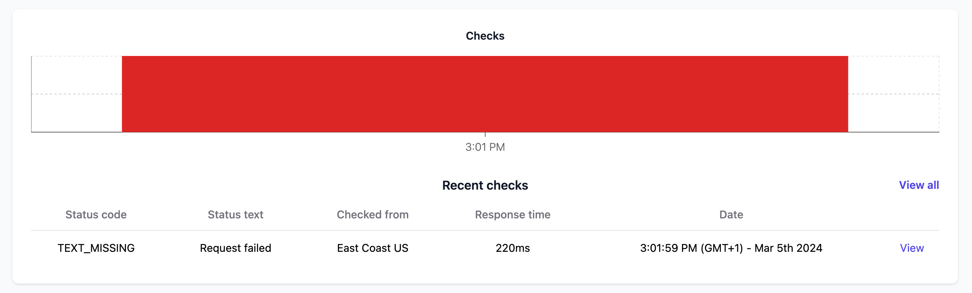This screenshot has height=293, width=972.
Task: Click empty chart area right of red bar
Action: coord(893,113)
